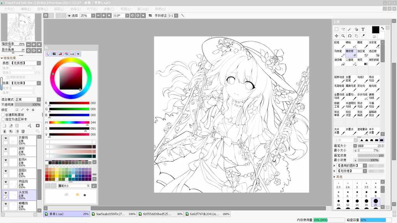Open the rotation angle 0.0° dropdown arrow
Viewport: 397px width, 223px height.
127,16
